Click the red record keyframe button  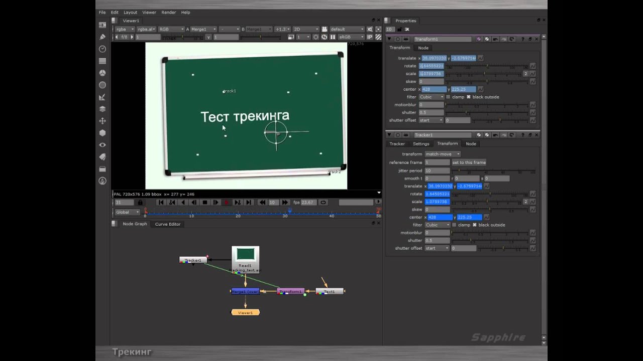227,202
